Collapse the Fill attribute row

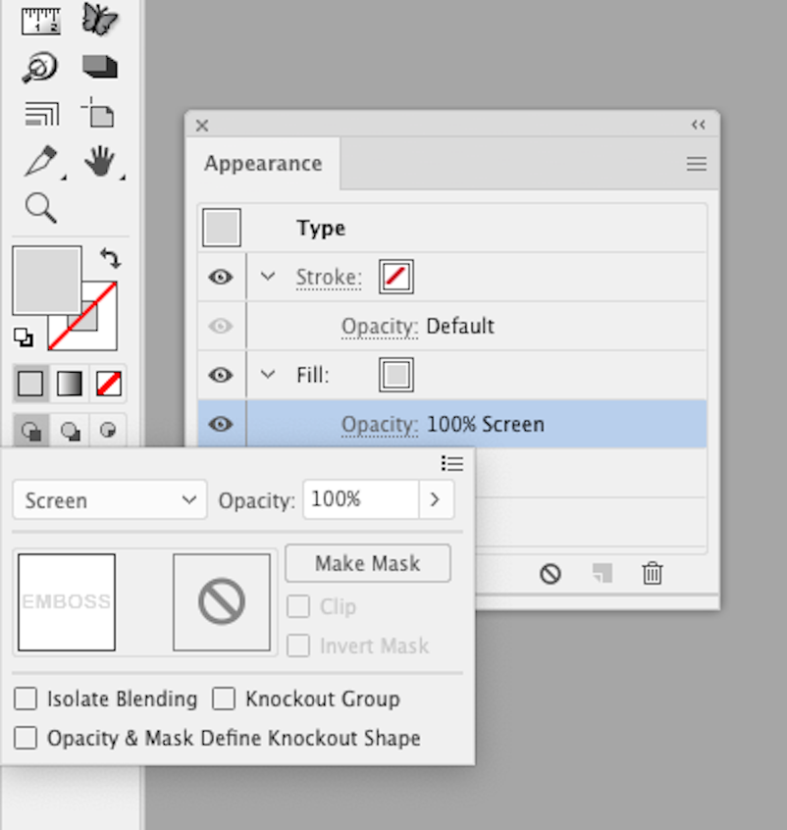coord(268,375)
